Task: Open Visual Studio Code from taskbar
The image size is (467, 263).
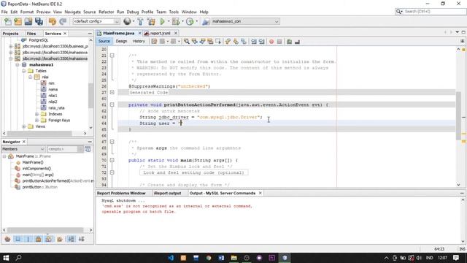Action: point(171,258)
